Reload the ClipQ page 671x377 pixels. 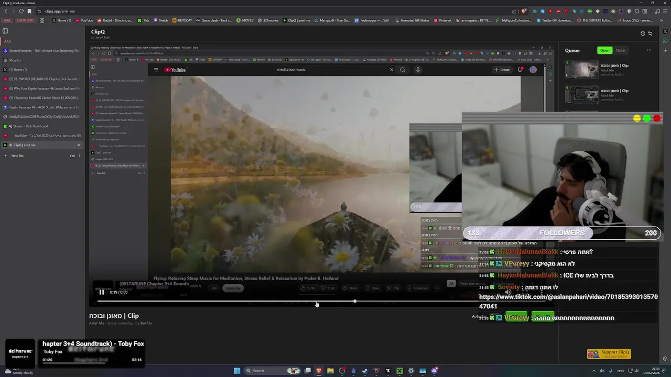pos(21,11)
